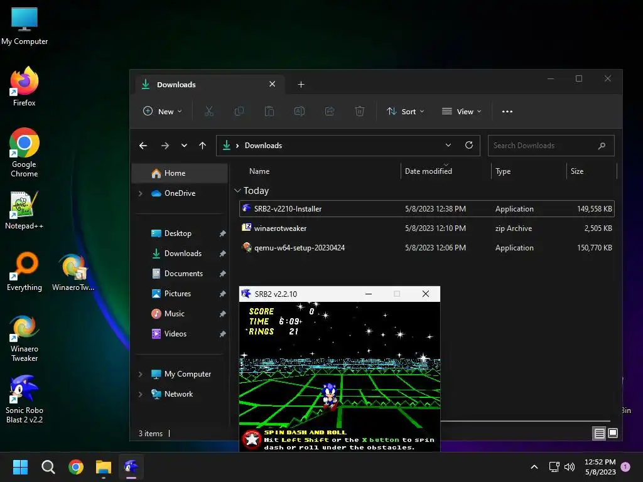Open taskbar Search
Screen dimensions: 643x482
coord(48,467)
